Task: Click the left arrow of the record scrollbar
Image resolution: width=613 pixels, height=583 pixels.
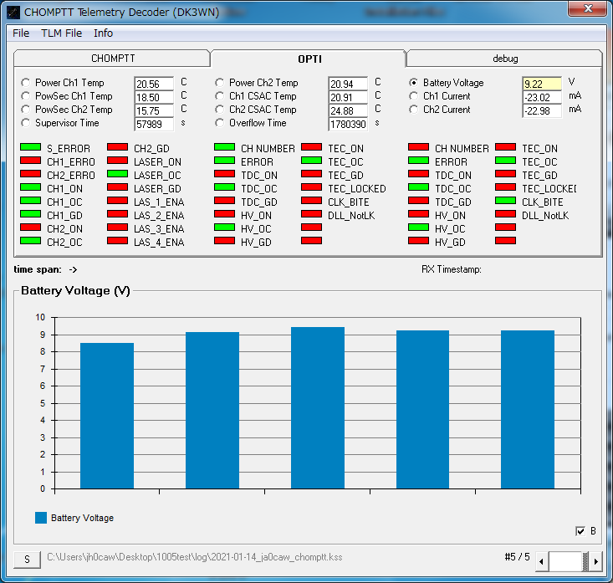Action: (541, 561)
